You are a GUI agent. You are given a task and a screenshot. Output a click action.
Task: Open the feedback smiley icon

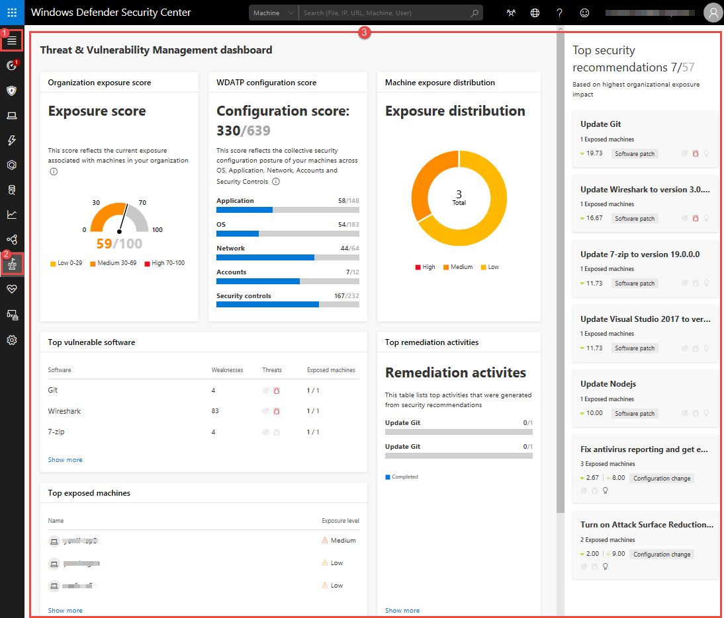click(584, 13)
